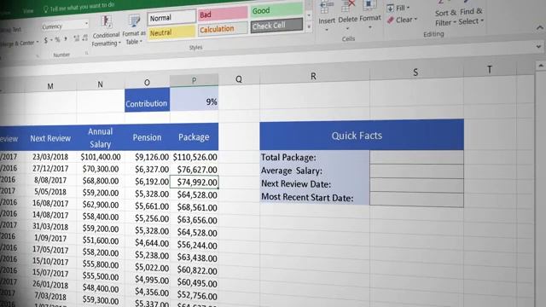
Task: Select column M header
Action: point(50,86)
